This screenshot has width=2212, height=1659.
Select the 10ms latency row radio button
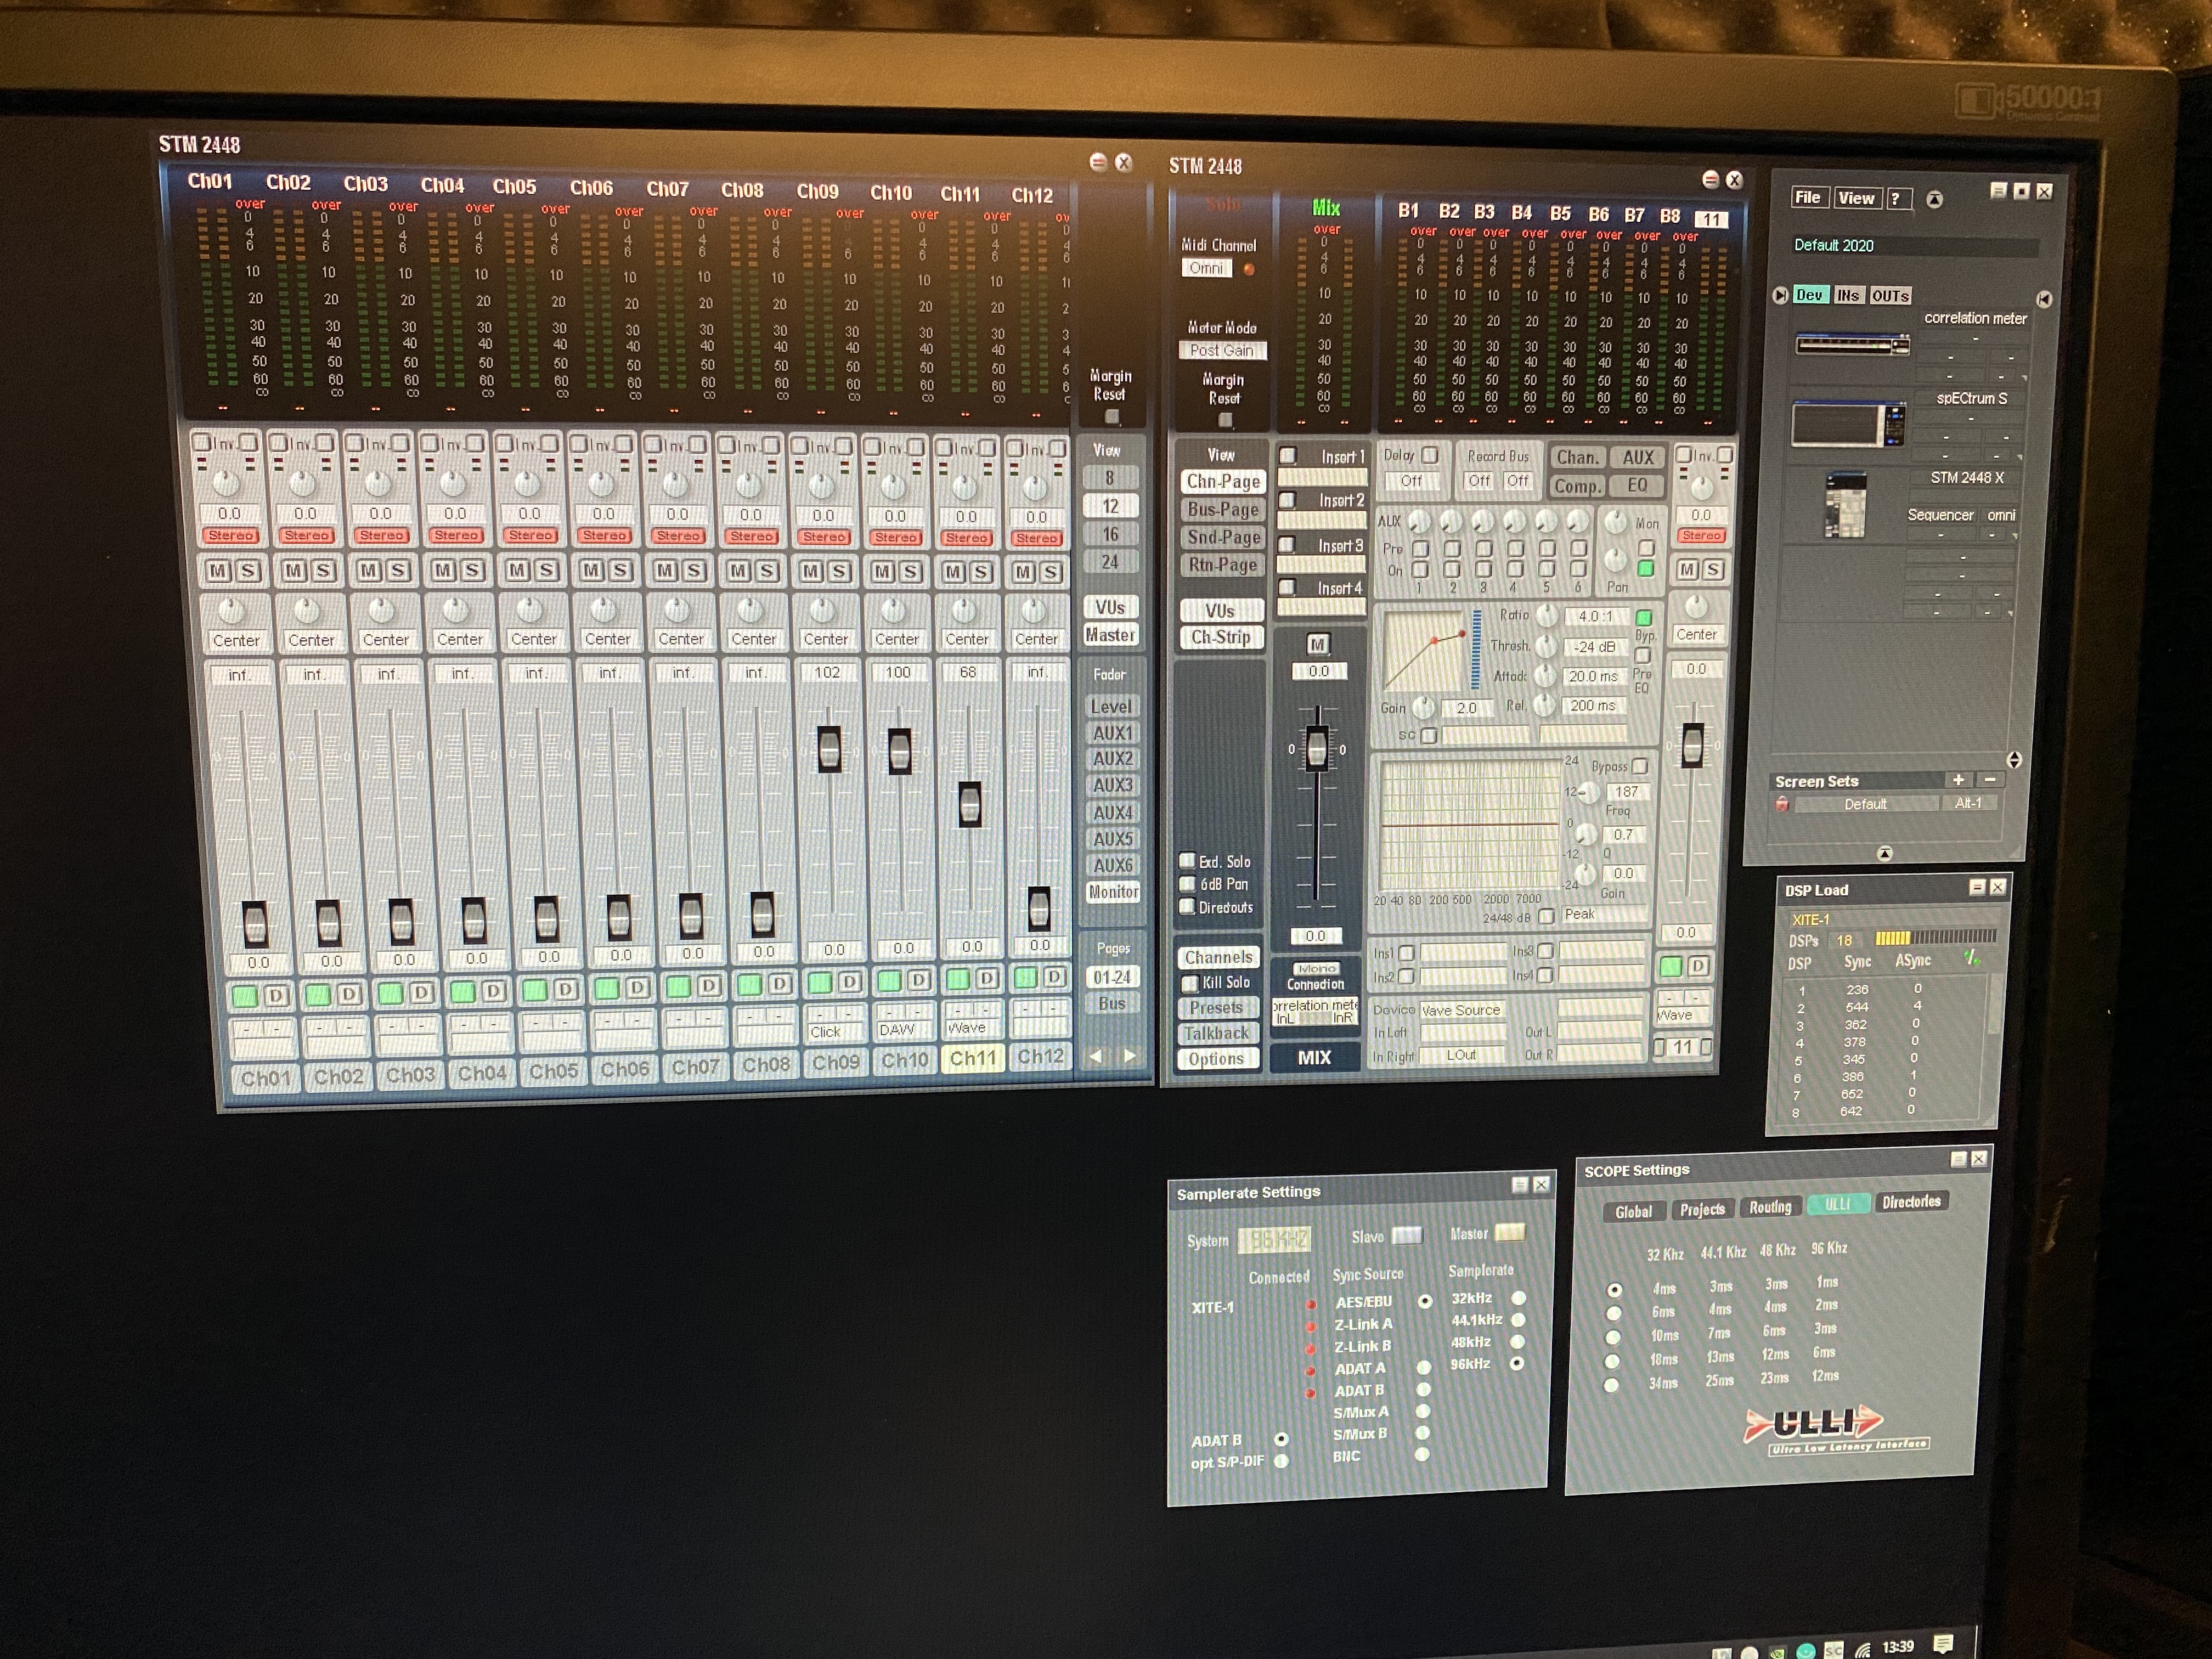point(1613,1337)
